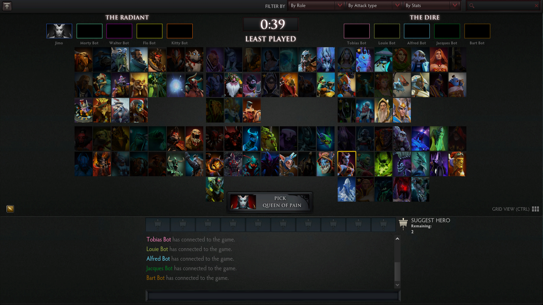Click Walter Bot's empty hero slot

coord(119,31)
